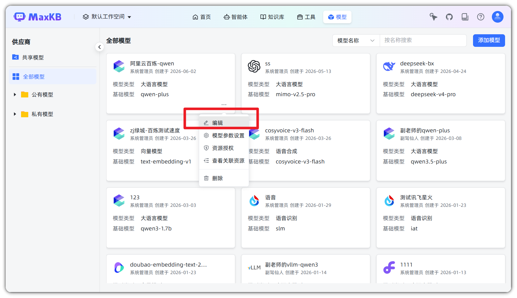The image size is (517, 298).
Task: Choose 查看关联资源 from the context menu
Action: click(x=224, y=161)
